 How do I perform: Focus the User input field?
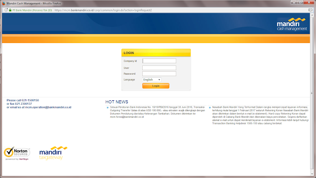click(159, 68)
